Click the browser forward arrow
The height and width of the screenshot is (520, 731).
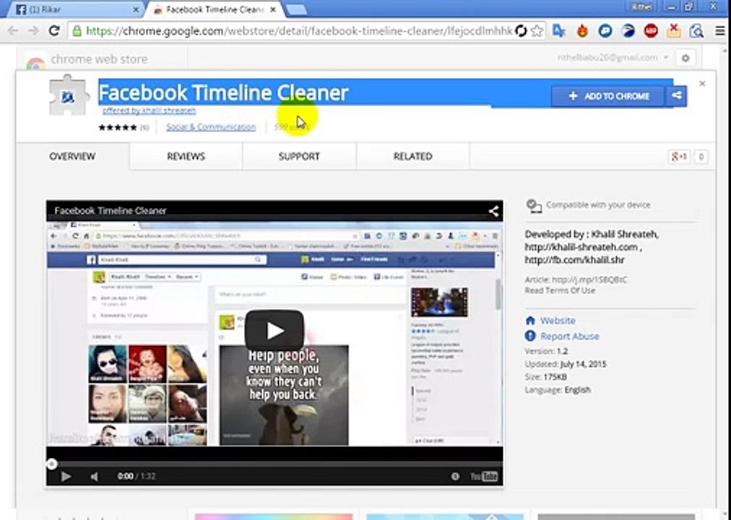33,31
